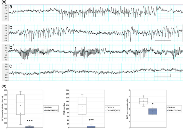
Task: Click the scale bar in trace a
Action: [x=165, y=19]
